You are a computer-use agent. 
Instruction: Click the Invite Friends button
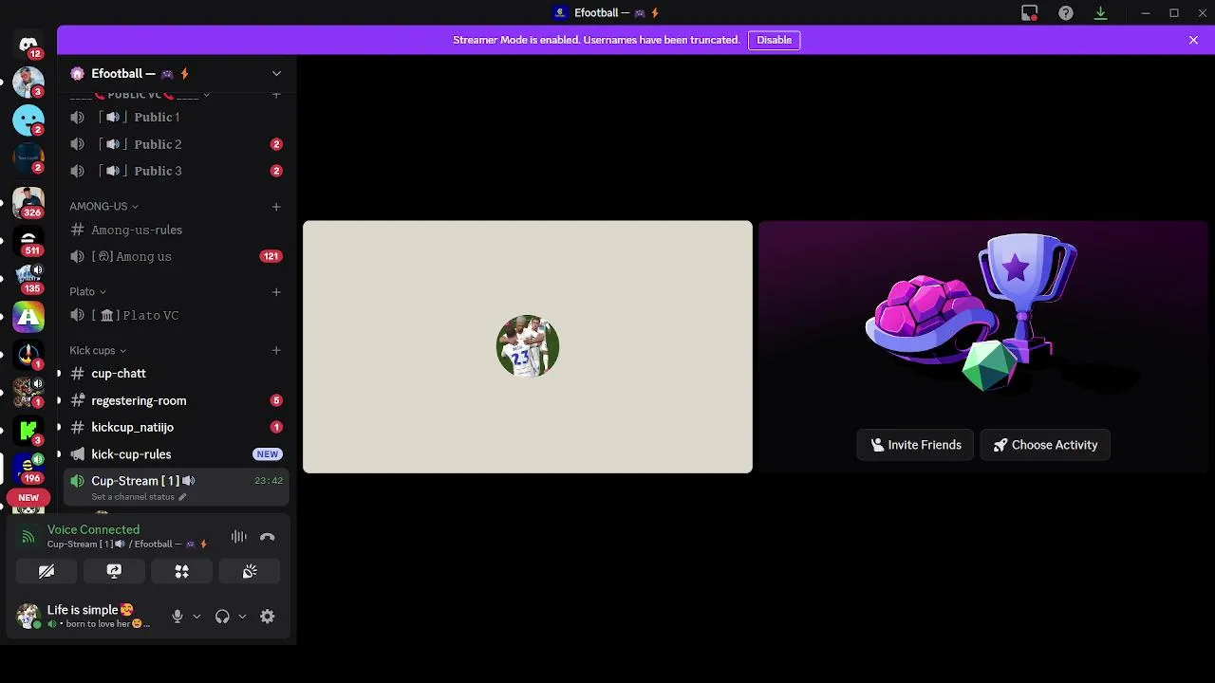pos(916,445)
